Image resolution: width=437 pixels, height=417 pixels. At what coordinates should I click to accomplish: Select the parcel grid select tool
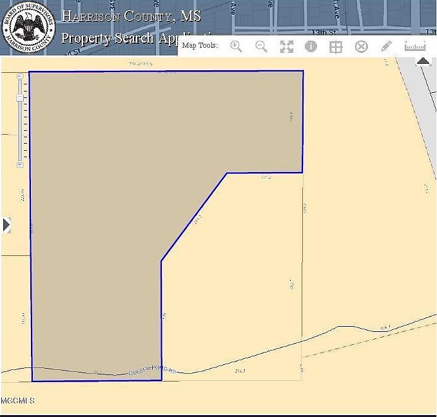[336, 47]
